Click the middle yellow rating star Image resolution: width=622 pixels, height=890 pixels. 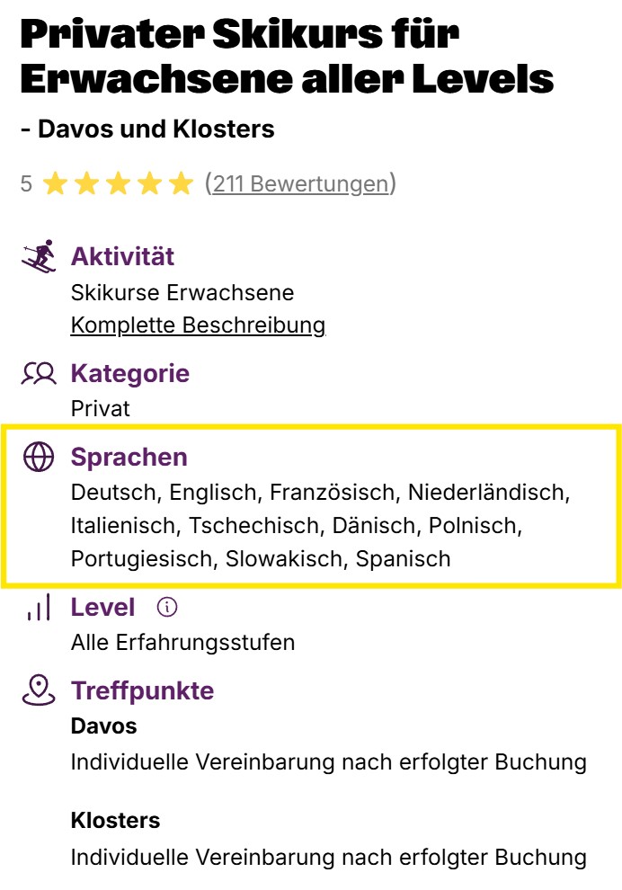(119, 184)
